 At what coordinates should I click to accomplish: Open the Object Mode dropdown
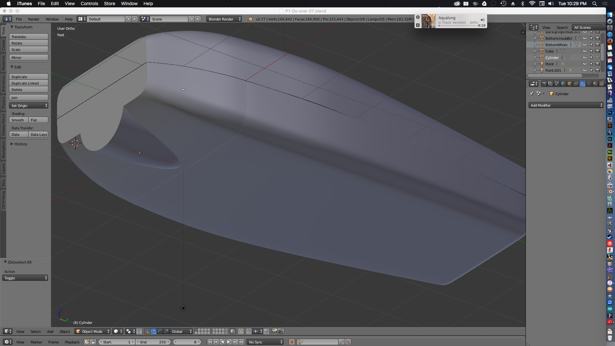click(x=93, y=331)
